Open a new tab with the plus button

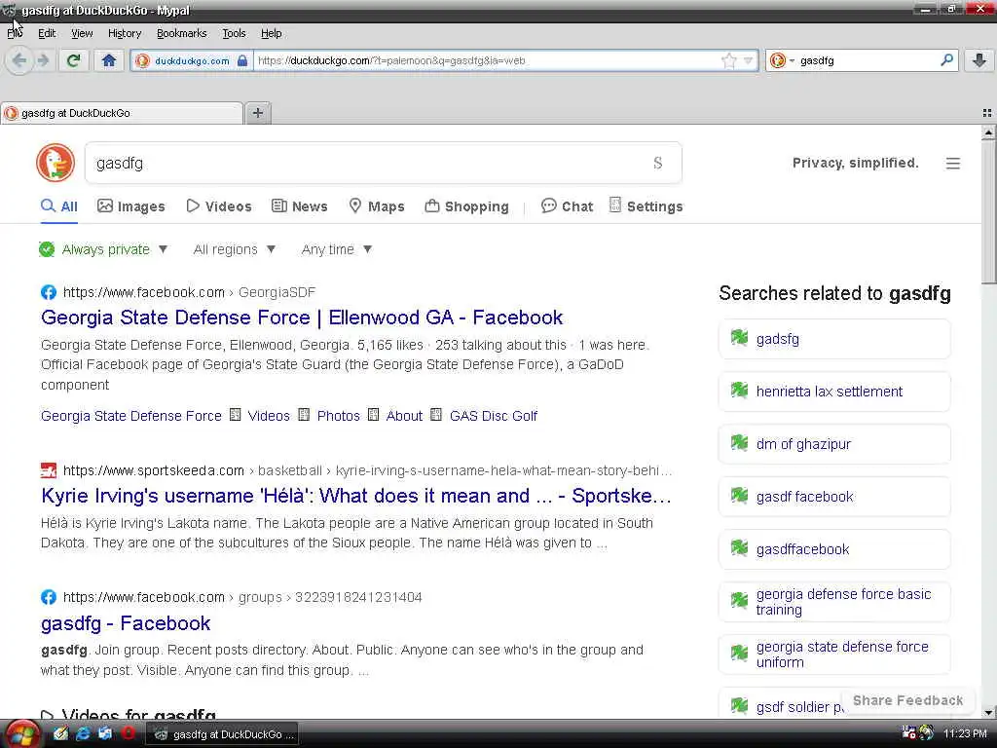[257, 113]
